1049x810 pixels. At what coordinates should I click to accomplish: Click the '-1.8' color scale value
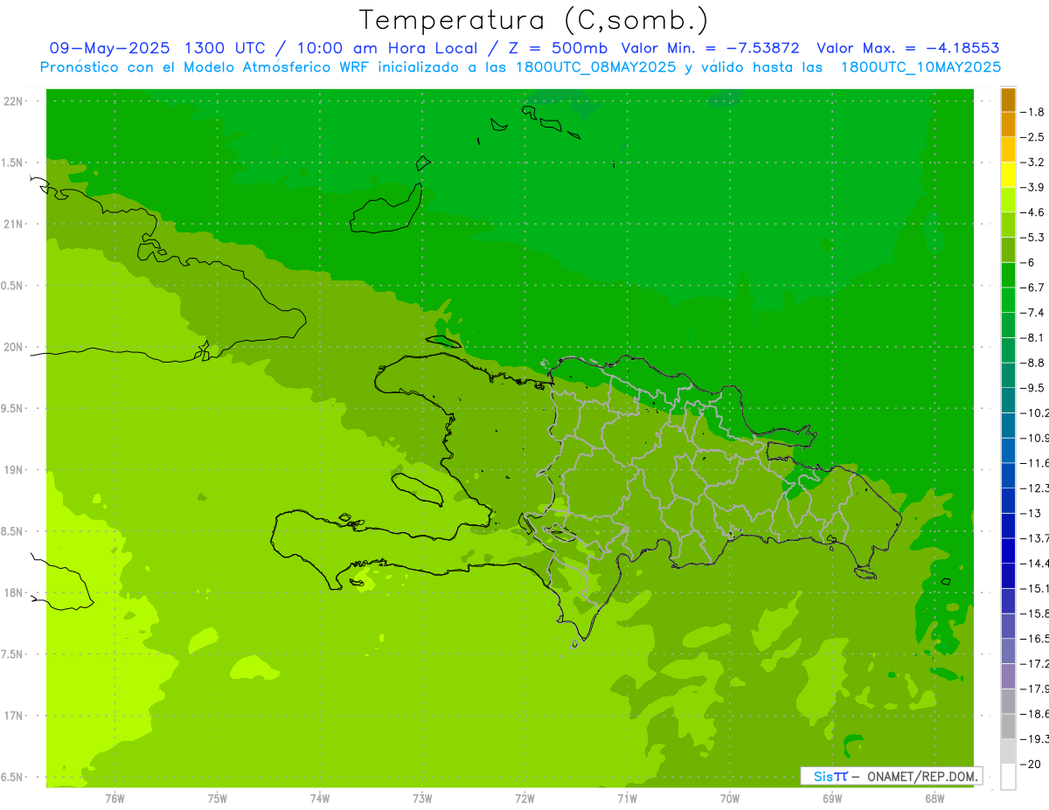click(1033, 112)
